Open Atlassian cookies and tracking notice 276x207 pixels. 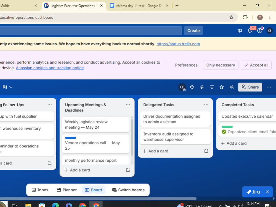tap(50, 68)
